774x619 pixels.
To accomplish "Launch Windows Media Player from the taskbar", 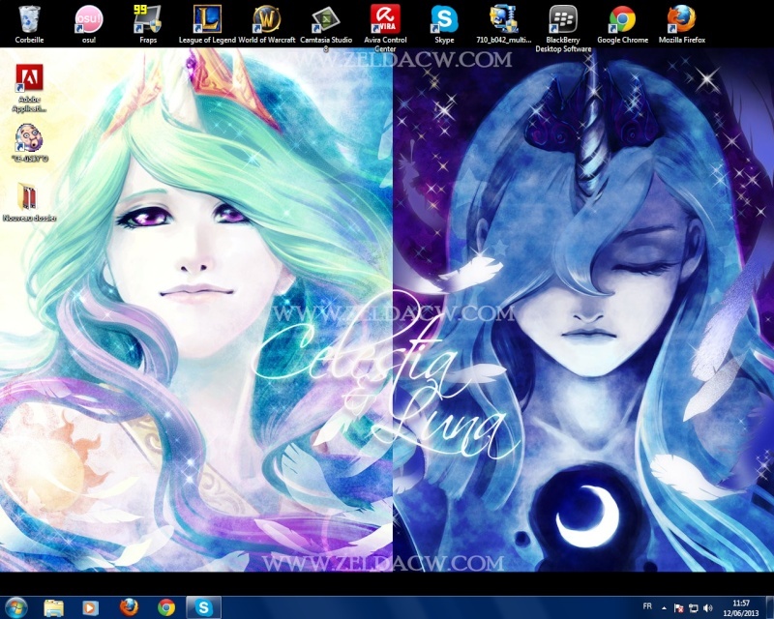I will pyautogui.click(x=90, y=607).
